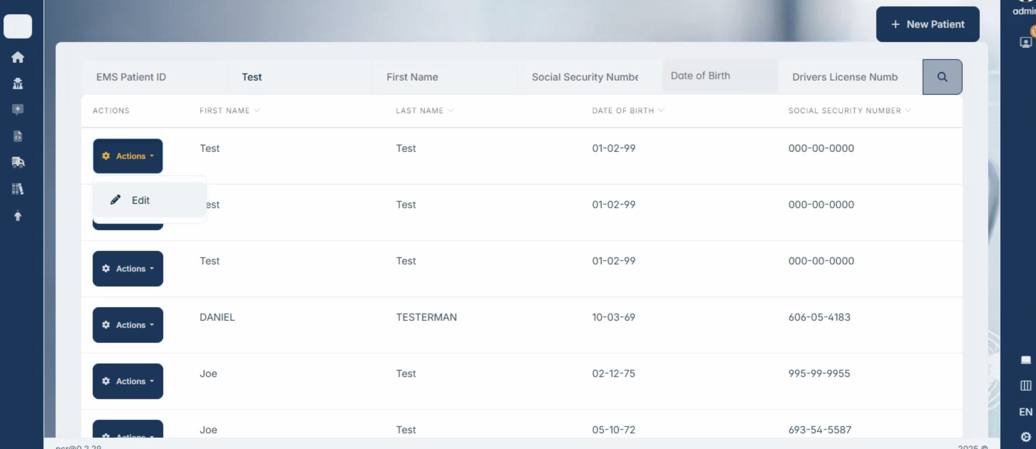The height and width of the screenshot is (449, 1036).
Task: Sort by First Name column chevron
Action: [x=257, y=110]
